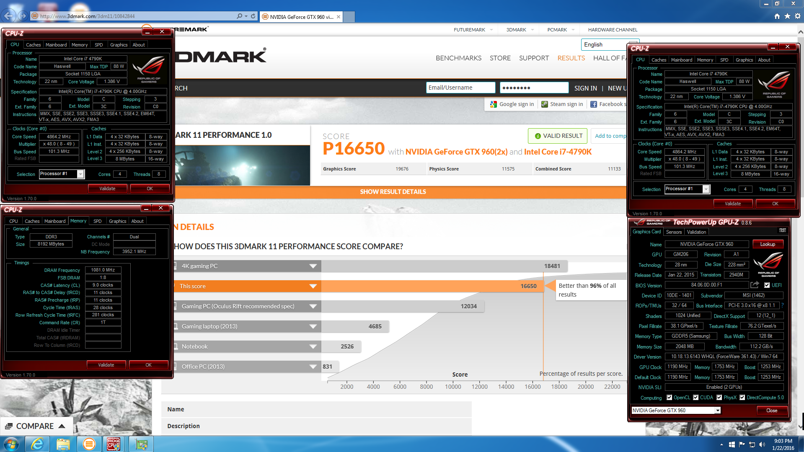Click the Close button in GPU-Z
Image resolution: width=804 pixels, height=452 pixels.
pos(772,411)
